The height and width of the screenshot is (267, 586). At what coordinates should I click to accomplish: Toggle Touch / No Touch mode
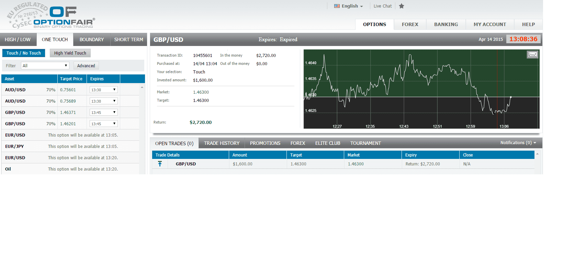[x=24, y=53]
